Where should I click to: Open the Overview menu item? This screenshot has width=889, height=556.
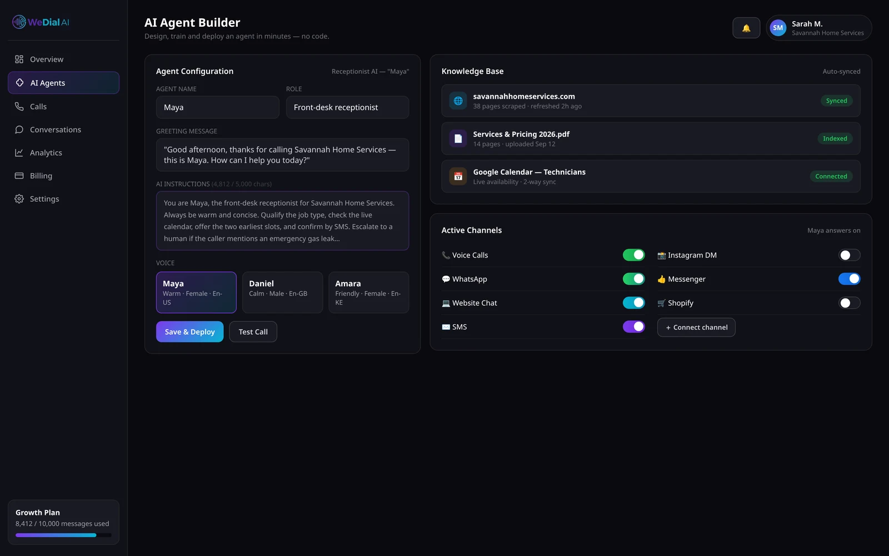click(63, 59)
